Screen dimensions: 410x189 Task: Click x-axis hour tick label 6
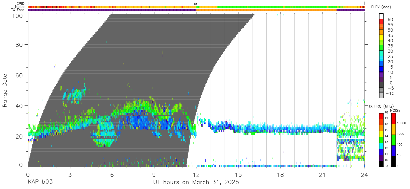point(112,174)
